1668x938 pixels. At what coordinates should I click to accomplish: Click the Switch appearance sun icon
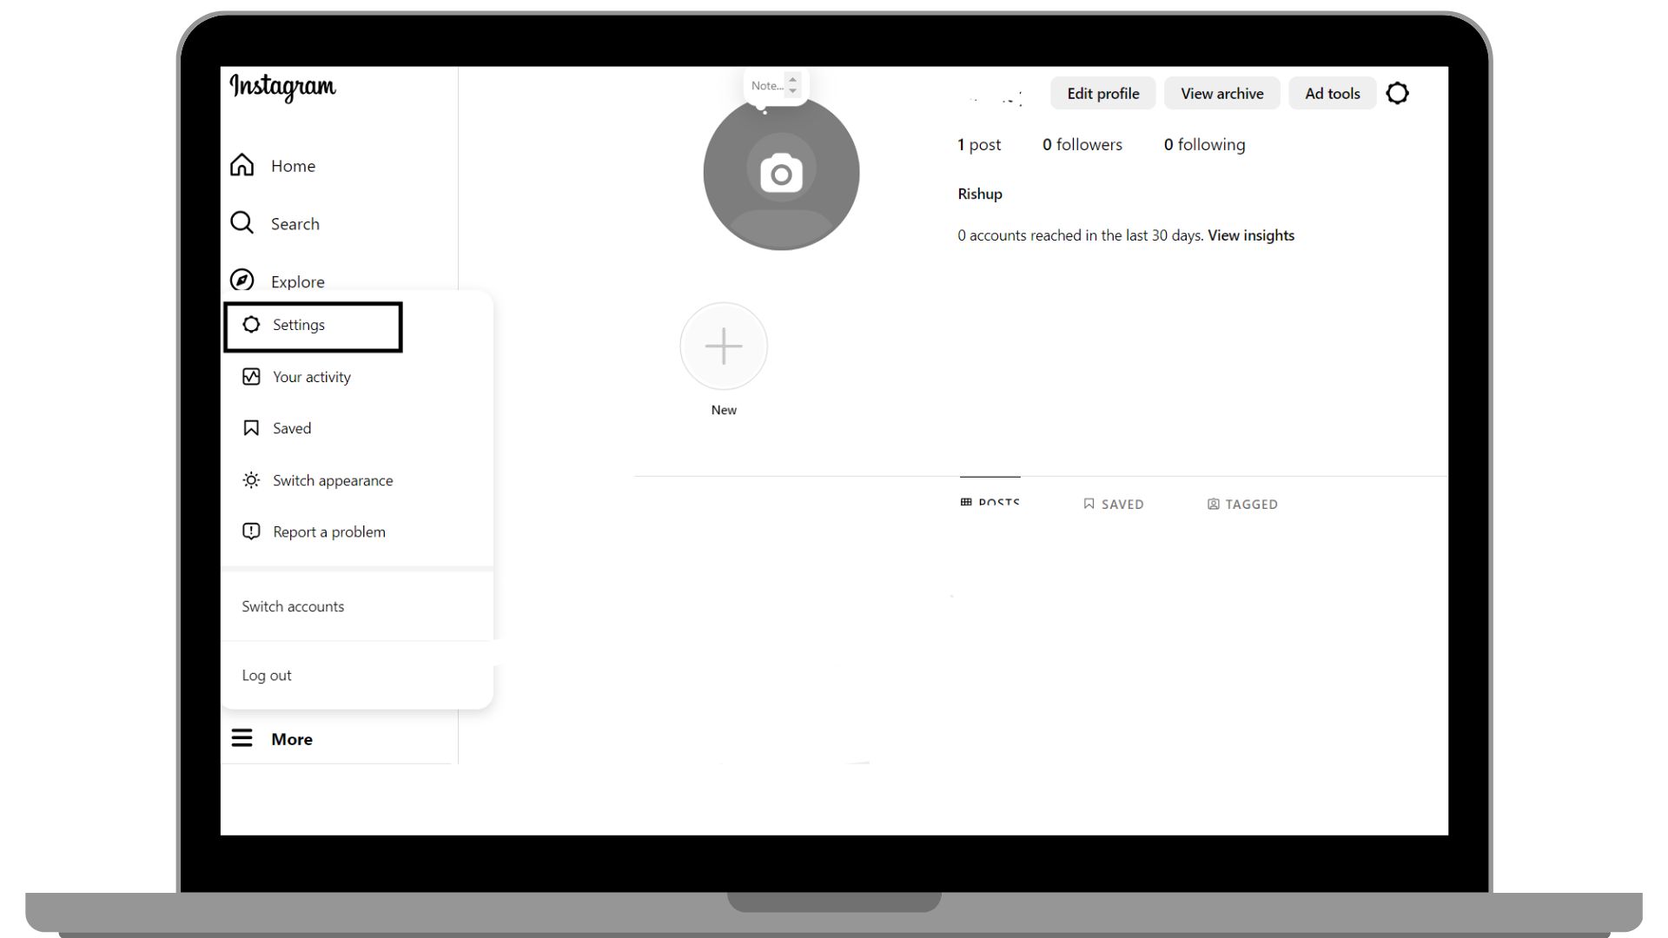[x=251, y=479]
